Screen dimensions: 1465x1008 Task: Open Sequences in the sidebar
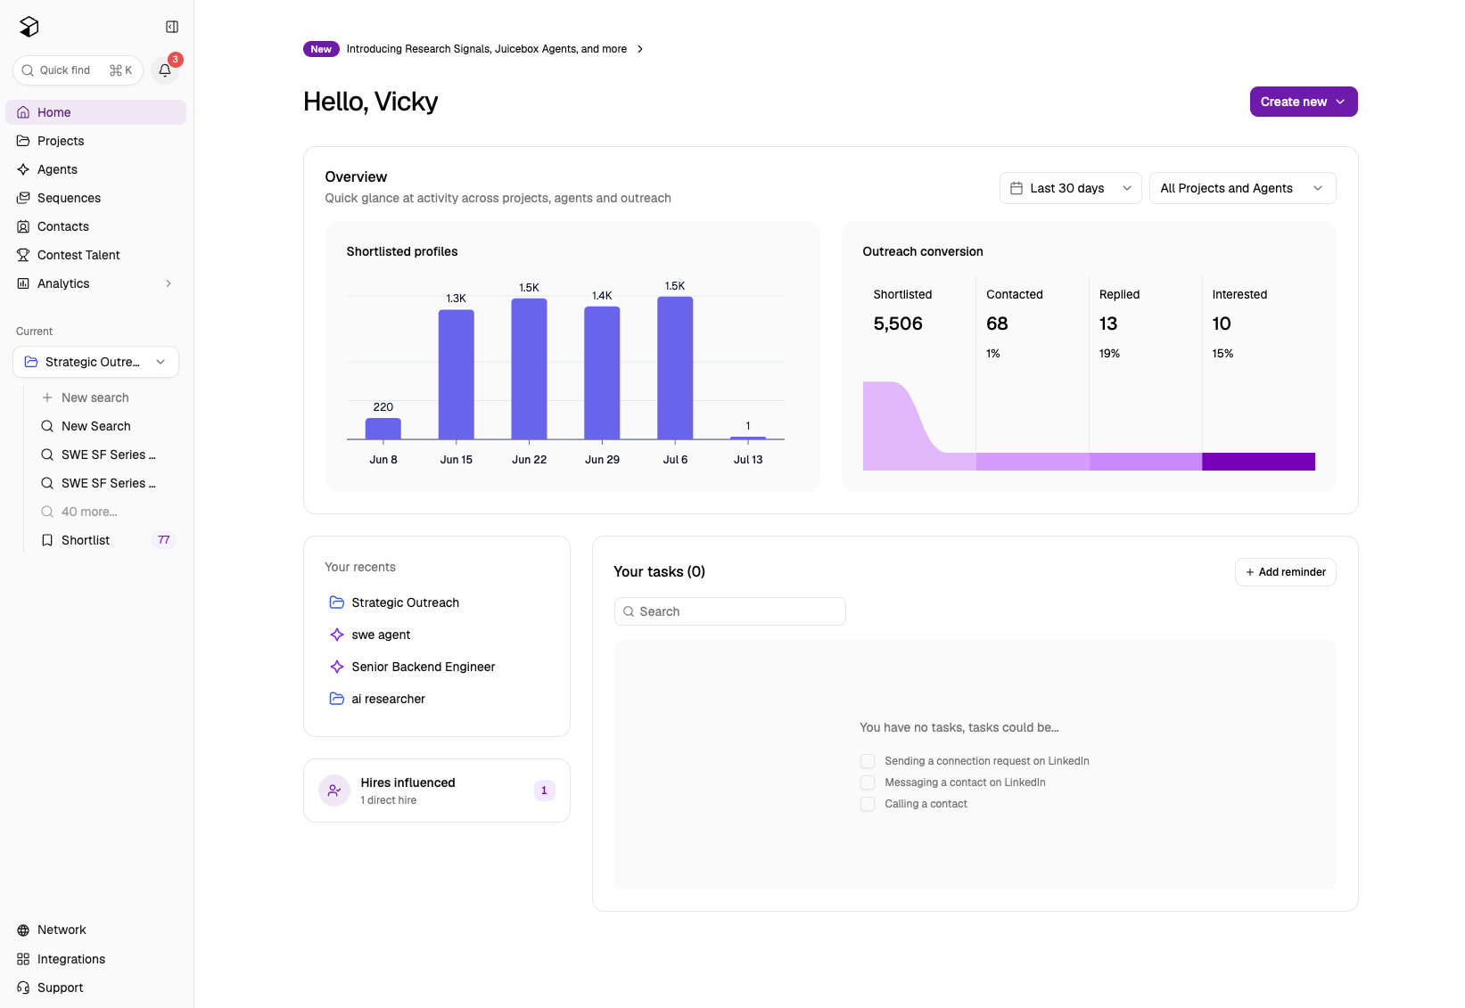coord(95,198)
